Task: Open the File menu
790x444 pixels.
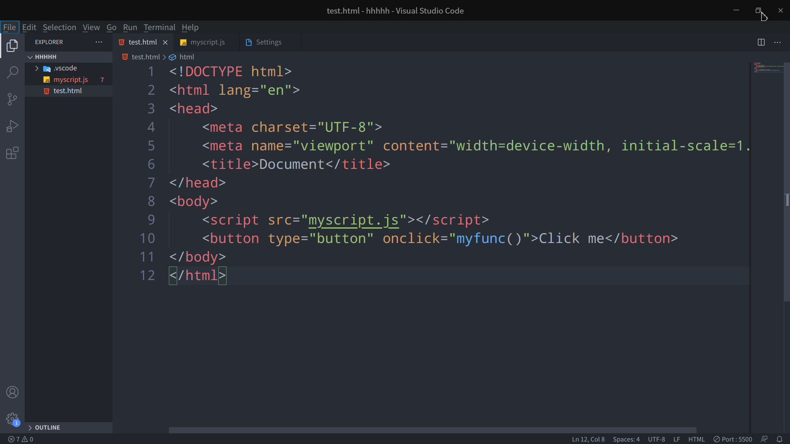Action: (x=9, y=27)
